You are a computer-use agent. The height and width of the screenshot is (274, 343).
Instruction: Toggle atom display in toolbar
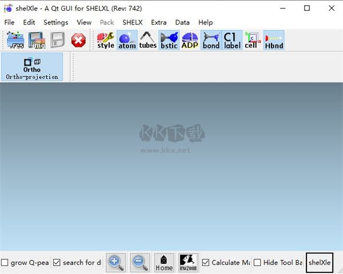(127, 40)
